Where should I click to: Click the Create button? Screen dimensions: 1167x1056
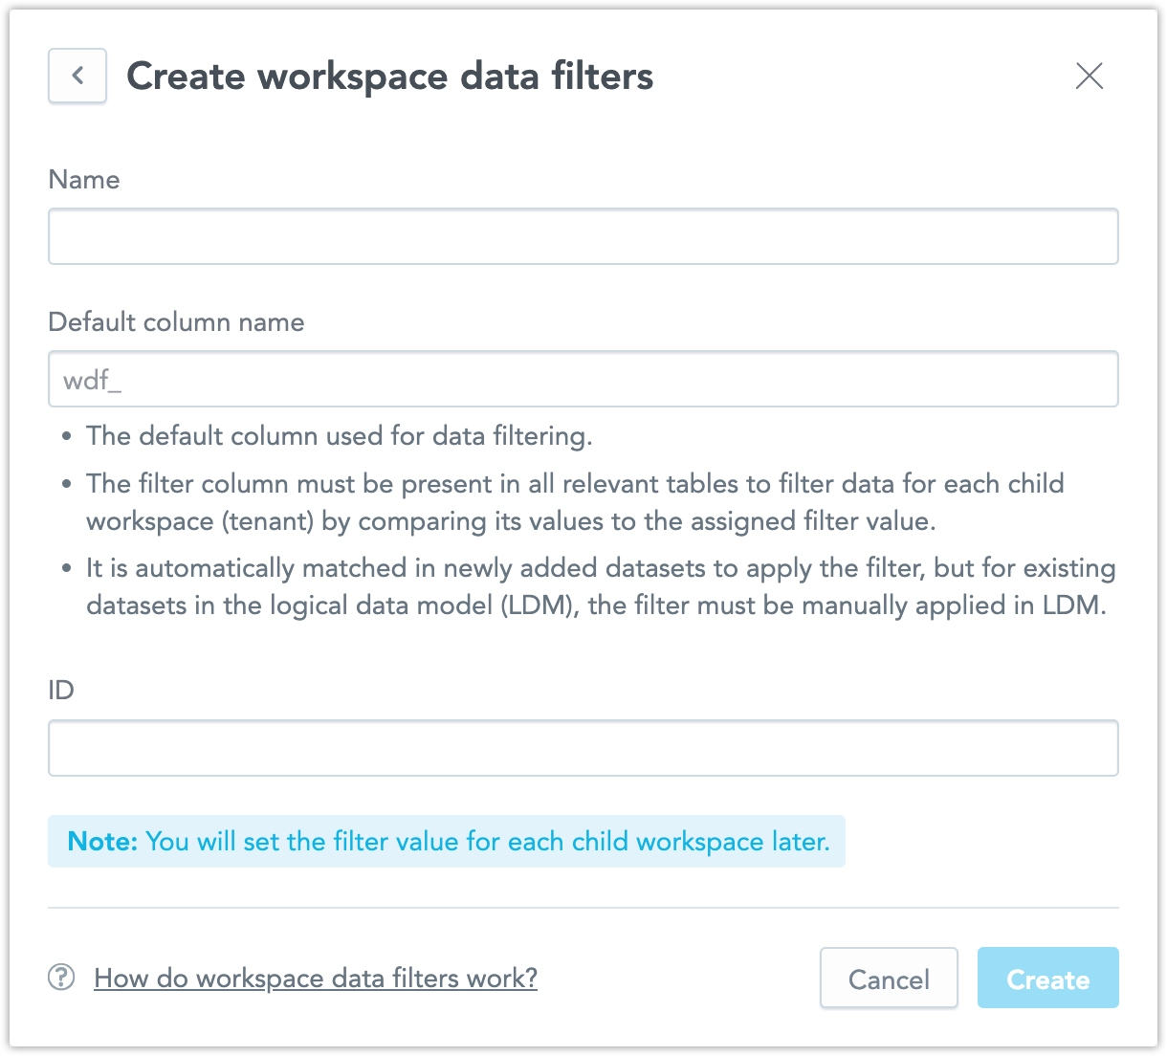pyautogui.click(x=1047, y=978)
